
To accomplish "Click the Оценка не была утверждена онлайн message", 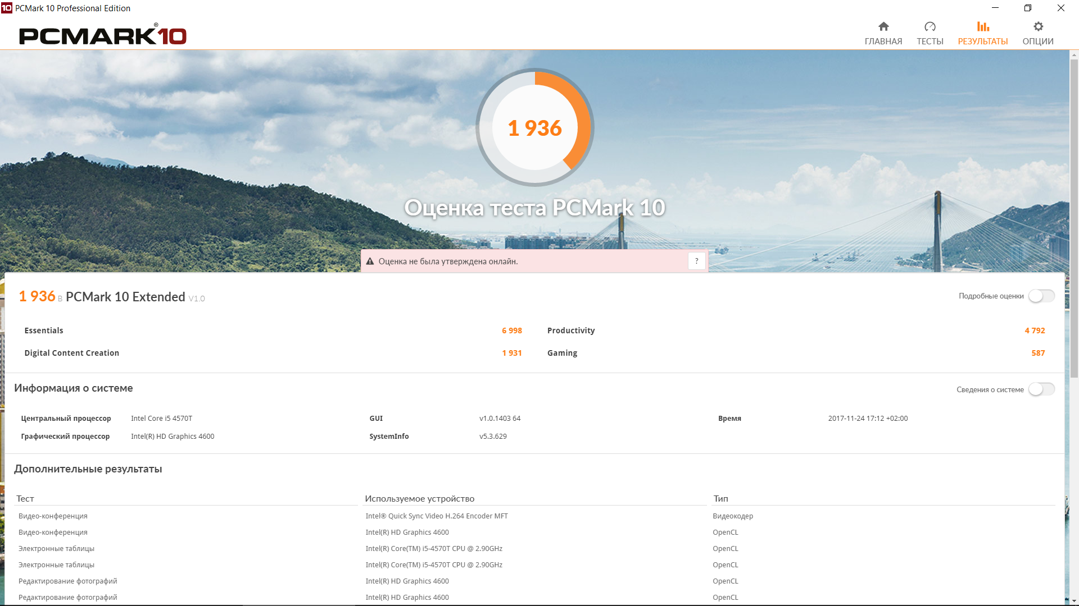I will pyautogui.click(x=448, y=261).
